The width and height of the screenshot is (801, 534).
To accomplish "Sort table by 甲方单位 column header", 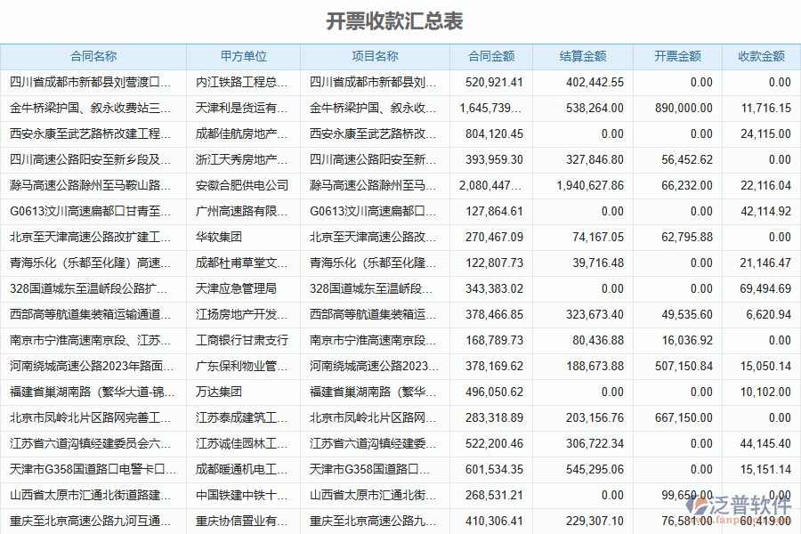I will click(x=242, y=54).
